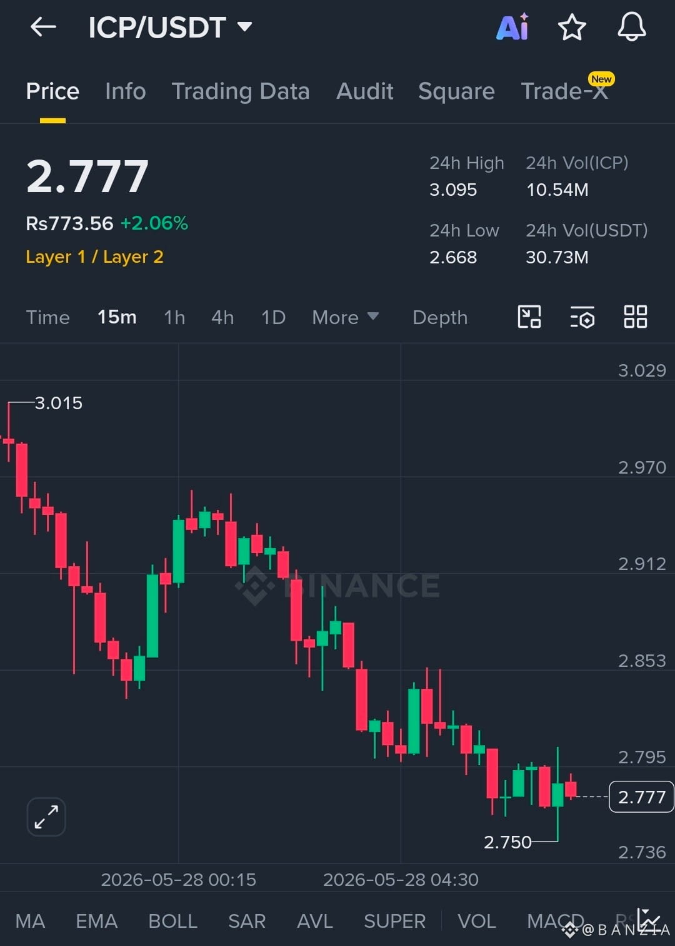The height and width of the screenshot is (946, 675).
Task: Open the chart layout picture-in-picture icon
Action: pyautogui.click(x=529, y=317)
